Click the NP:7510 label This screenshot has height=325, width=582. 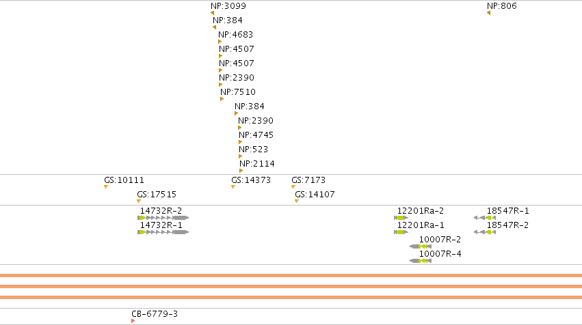[x=238, y=92]
